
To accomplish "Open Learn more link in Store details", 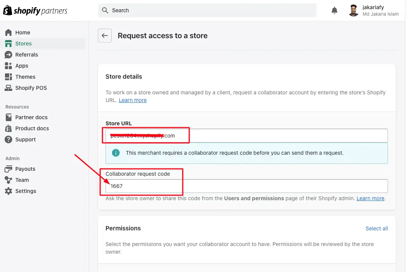I will click(133, 100).
